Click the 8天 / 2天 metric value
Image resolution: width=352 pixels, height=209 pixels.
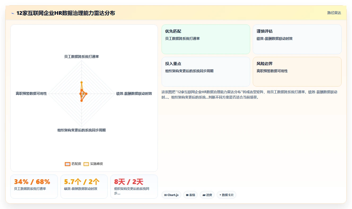pos(129,182)
